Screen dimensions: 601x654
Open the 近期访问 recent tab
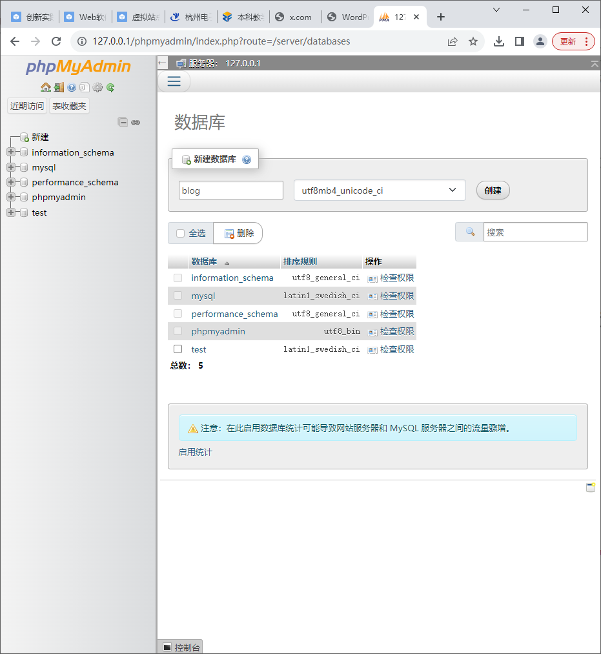[27, 106]
